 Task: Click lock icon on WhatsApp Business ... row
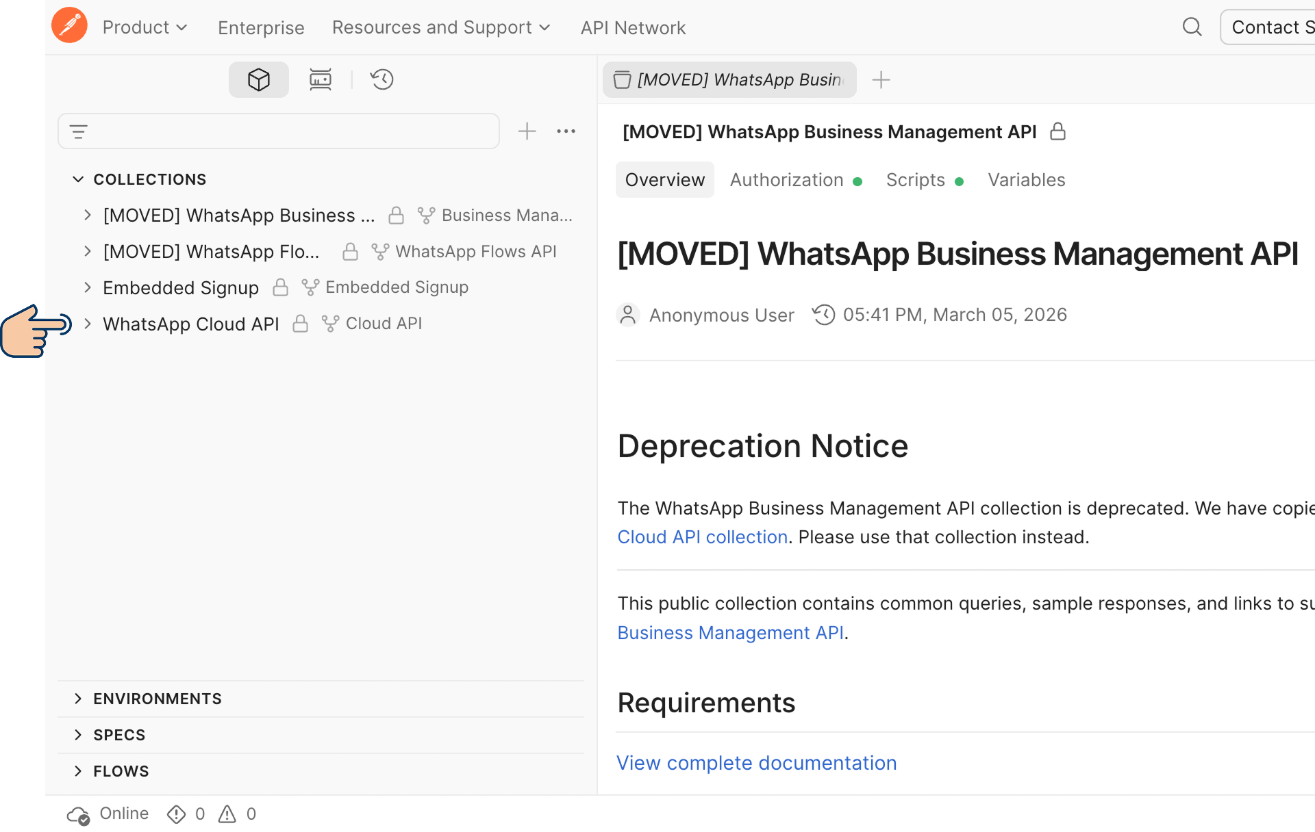point(396,216)
